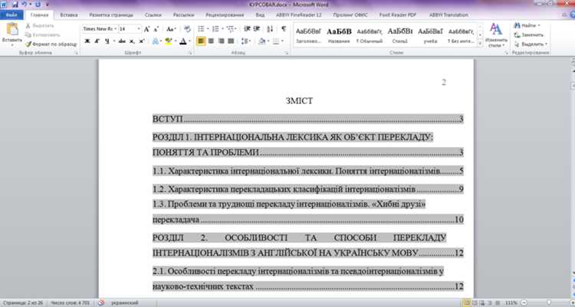Image resolution: width=575 pixels, height=307 pixels.
Task: Click the Redo icon in quick access toolbar
Action: click(x=38, y=5)
